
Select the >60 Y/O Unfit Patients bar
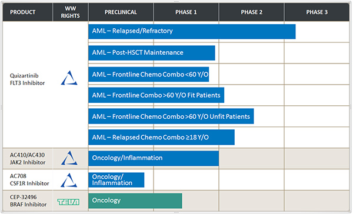click(x=171, y=116)
